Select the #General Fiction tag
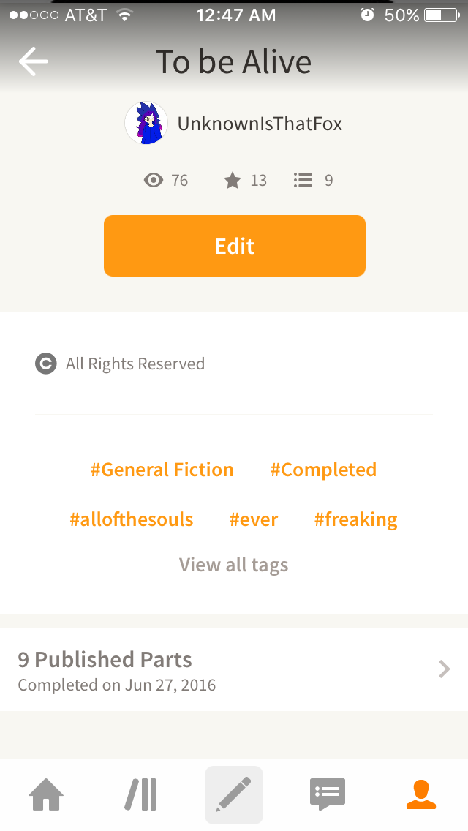The width and height of the screenshot is (468, 831). [162, 470]
